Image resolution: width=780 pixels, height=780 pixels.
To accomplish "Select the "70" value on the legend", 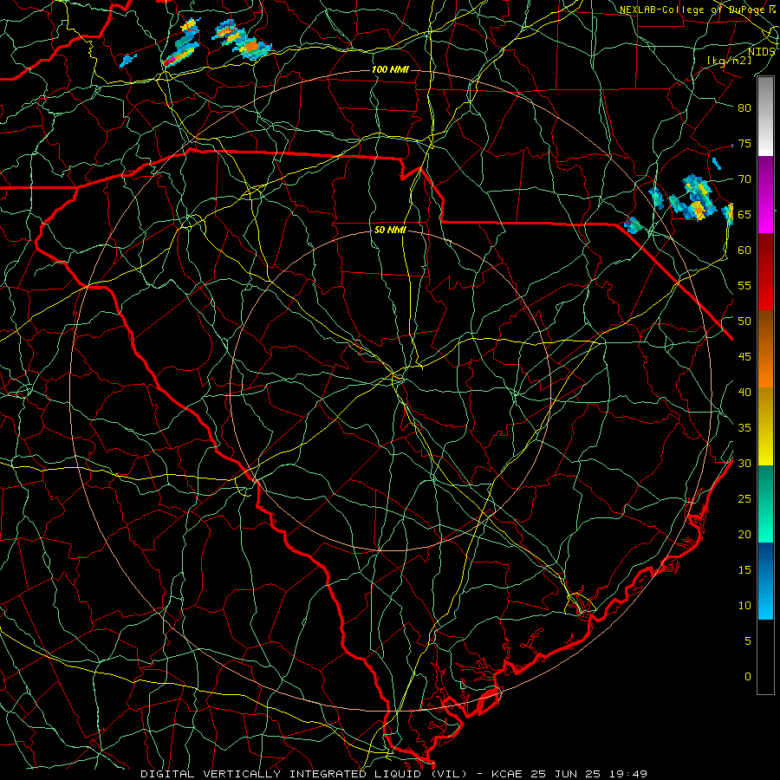I will click(x=744, y=179).
